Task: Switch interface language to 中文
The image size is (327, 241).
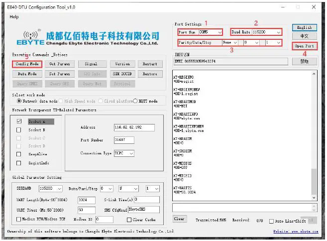Action: coord(305,36)
